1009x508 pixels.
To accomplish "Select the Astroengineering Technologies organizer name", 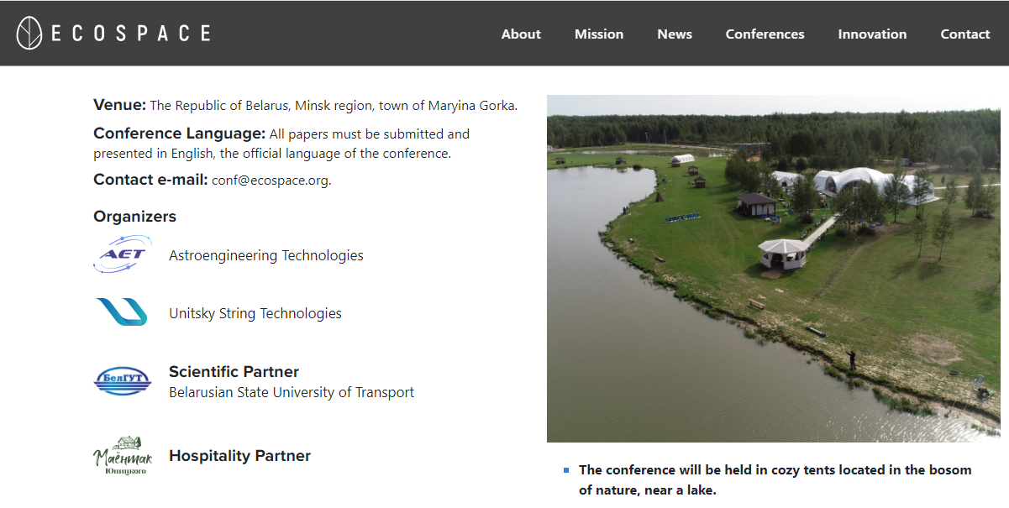I will (x=266, y=255).
